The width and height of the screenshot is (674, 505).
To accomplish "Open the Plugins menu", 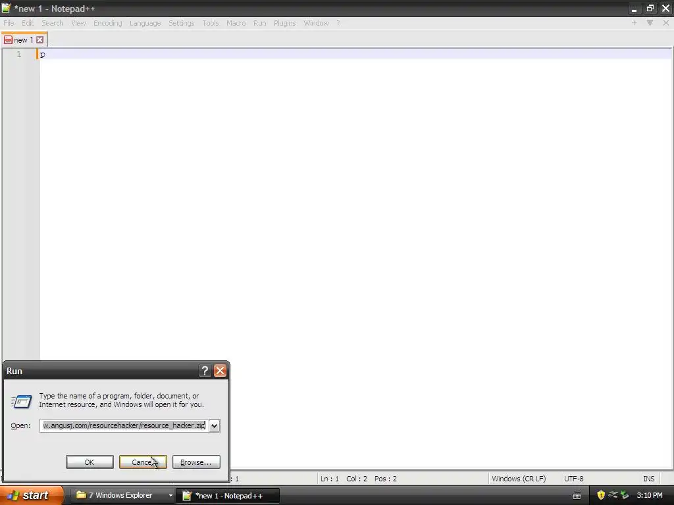I will (284, 23).
